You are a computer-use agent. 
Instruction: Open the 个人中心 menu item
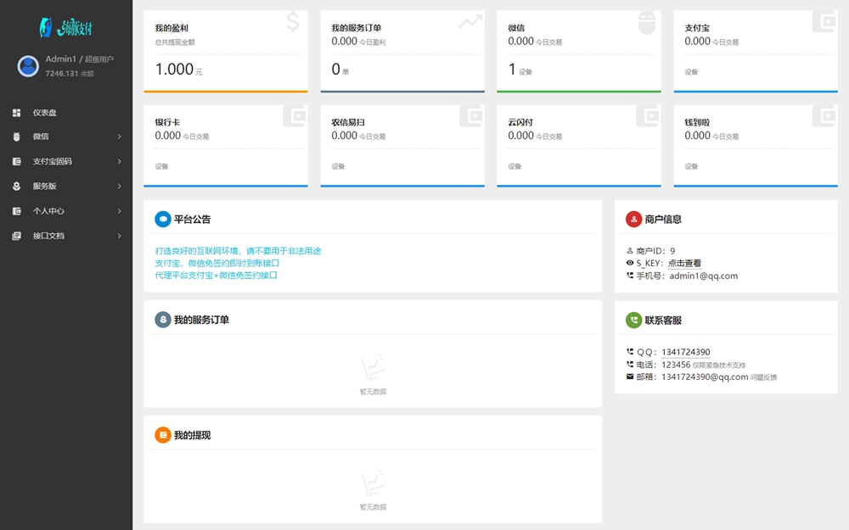[66, 211]
